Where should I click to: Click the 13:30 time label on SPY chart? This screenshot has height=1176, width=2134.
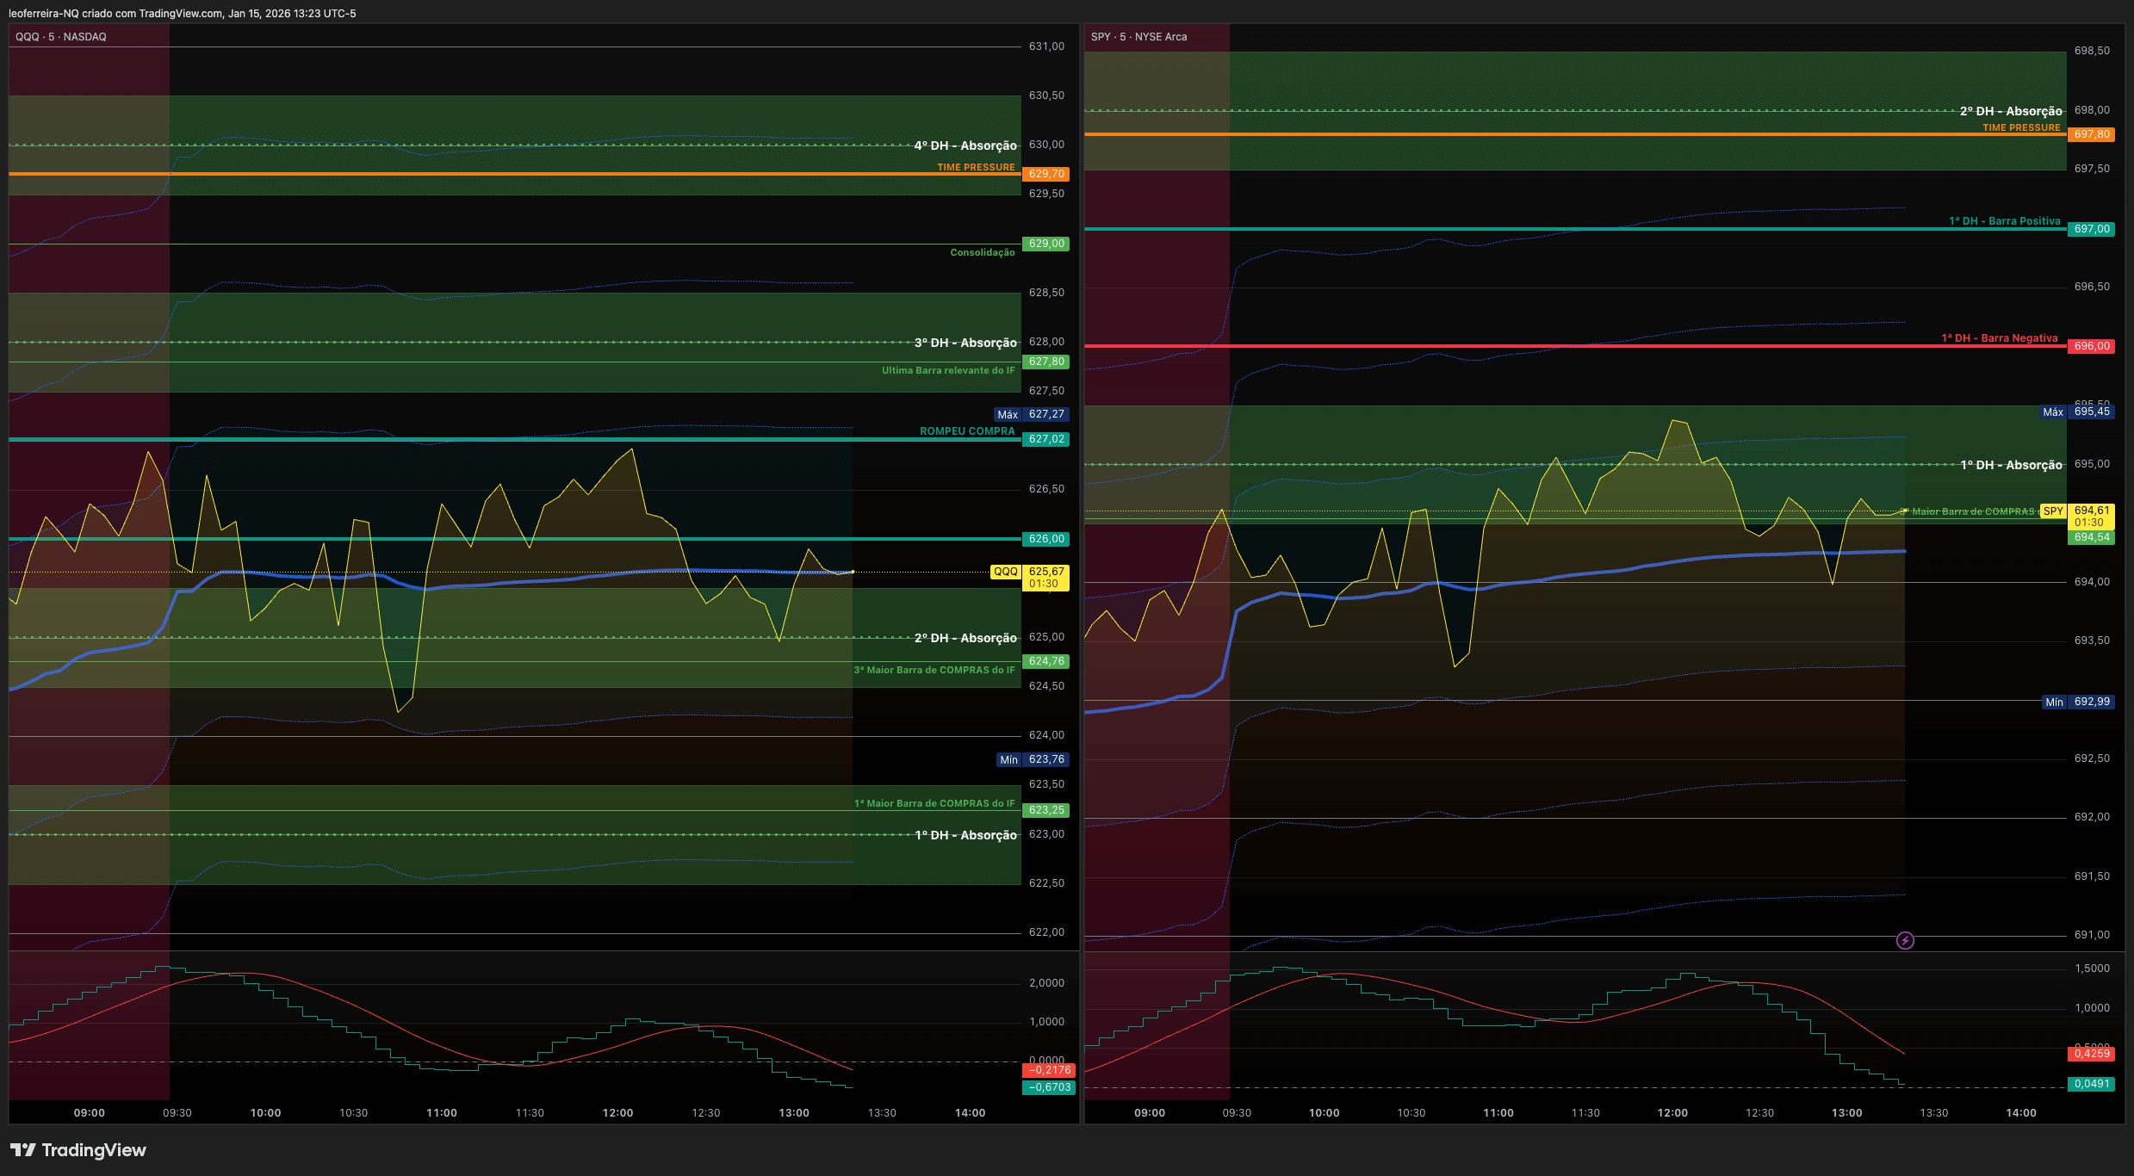click(1933, 1113)
